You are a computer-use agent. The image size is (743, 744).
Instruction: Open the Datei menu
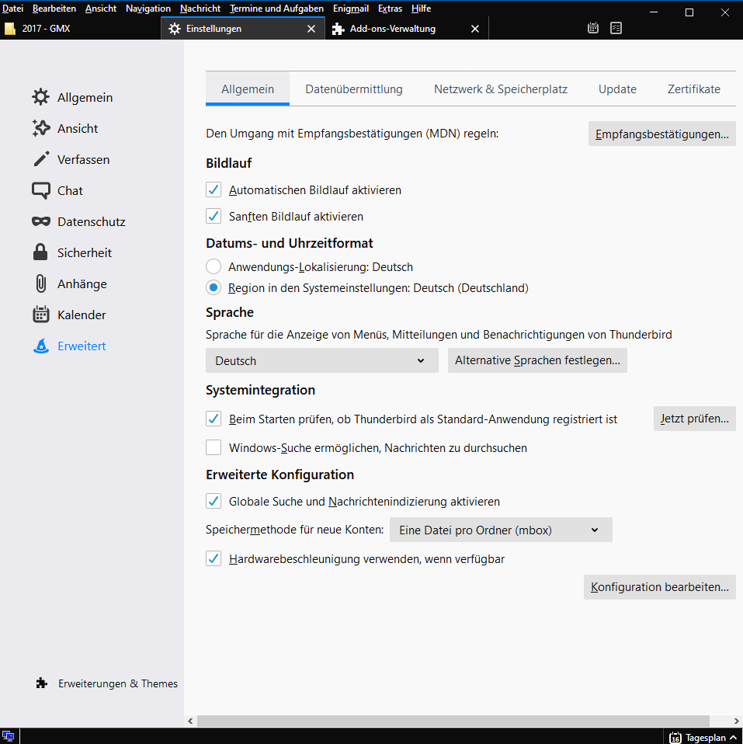tap(12, 9)
